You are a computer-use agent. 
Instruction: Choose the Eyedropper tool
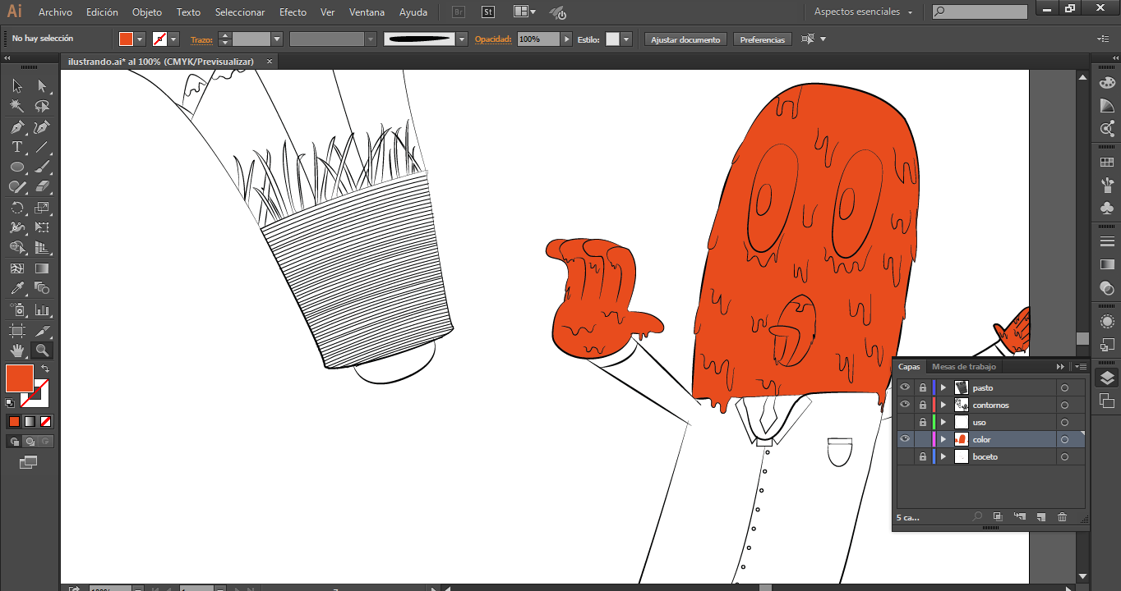(x=16, y=288)
